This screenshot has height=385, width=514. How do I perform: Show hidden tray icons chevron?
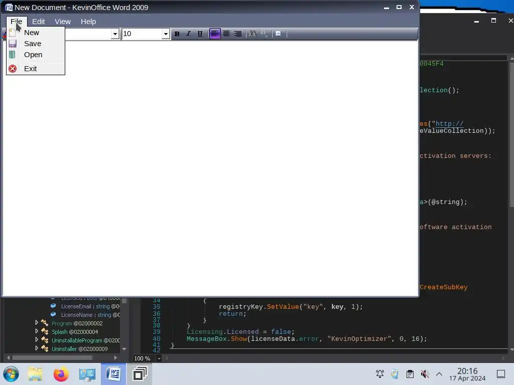439,374
